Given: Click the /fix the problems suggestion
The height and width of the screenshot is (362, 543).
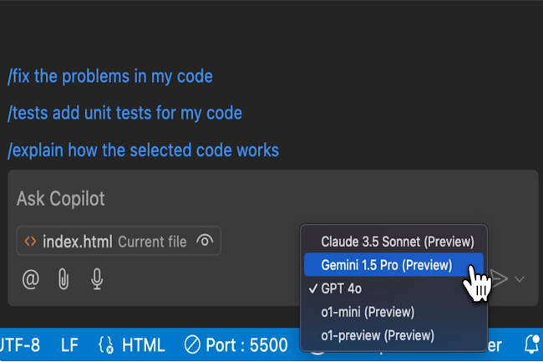Looking at the screenshot, I should coord(110,77).
